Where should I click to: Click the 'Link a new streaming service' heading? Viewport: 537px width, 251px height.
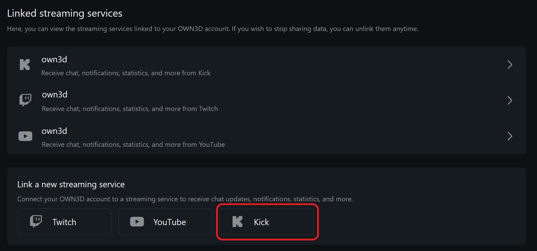pyautogui.click(x=71, y=185)
